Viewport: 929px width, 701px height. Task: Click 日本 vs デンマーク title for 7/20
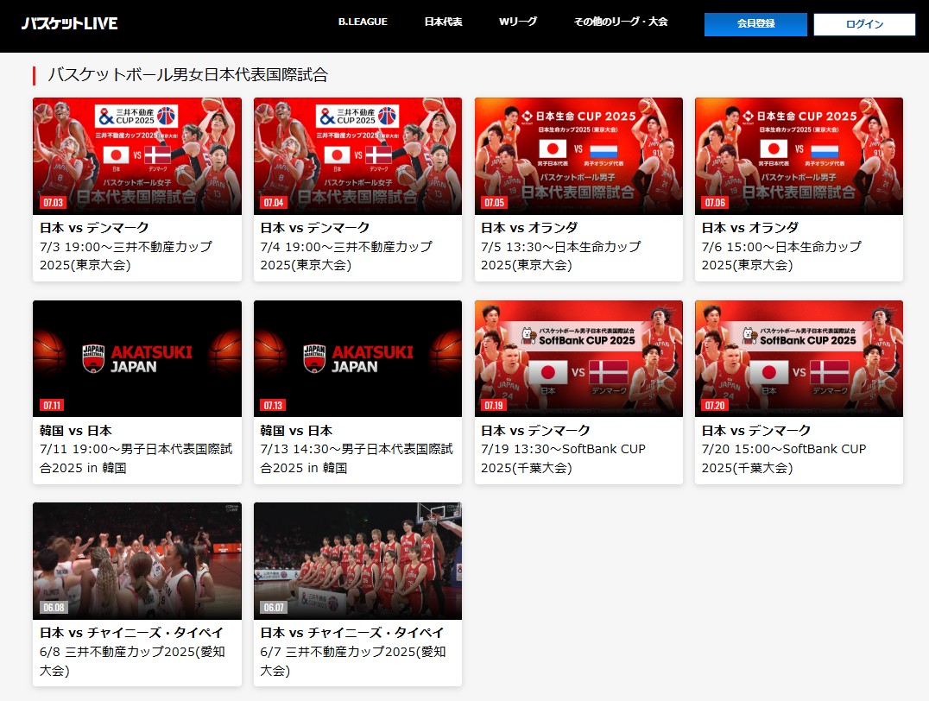756,431
